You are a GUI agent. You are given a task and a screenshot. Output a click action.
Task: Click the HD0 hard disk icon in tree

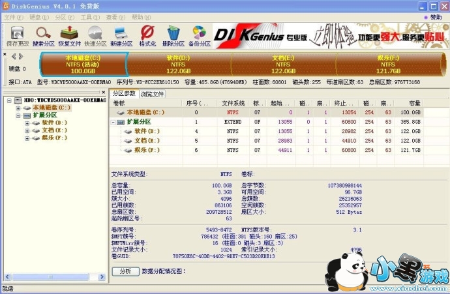click(18, 100)
